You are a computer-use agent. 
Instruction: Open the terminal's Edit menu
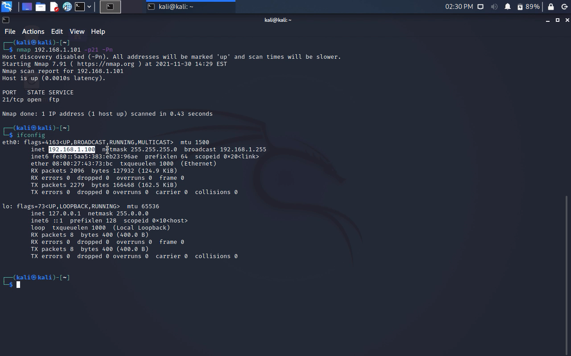pyautogui.click(x=57, y=32)
